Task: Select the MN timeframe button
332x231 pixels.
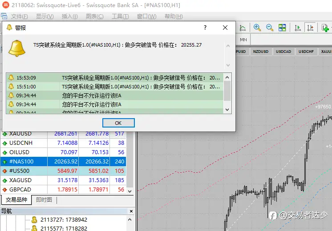Action: (x=243, y=40)
